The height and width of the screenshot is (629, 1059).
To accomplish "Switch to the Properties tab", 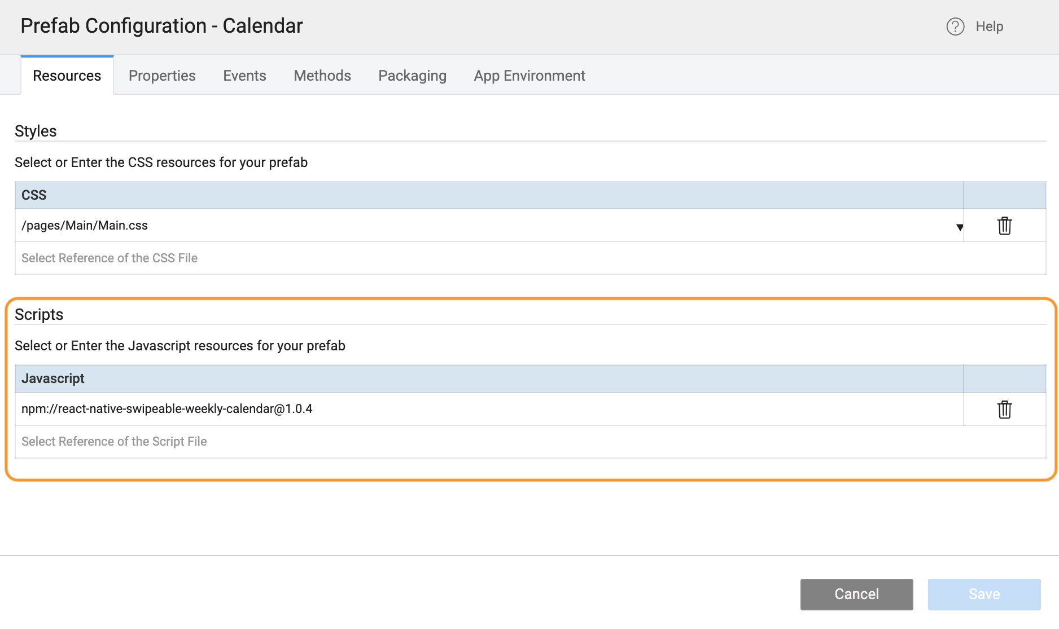I will [x=162, y=75].
